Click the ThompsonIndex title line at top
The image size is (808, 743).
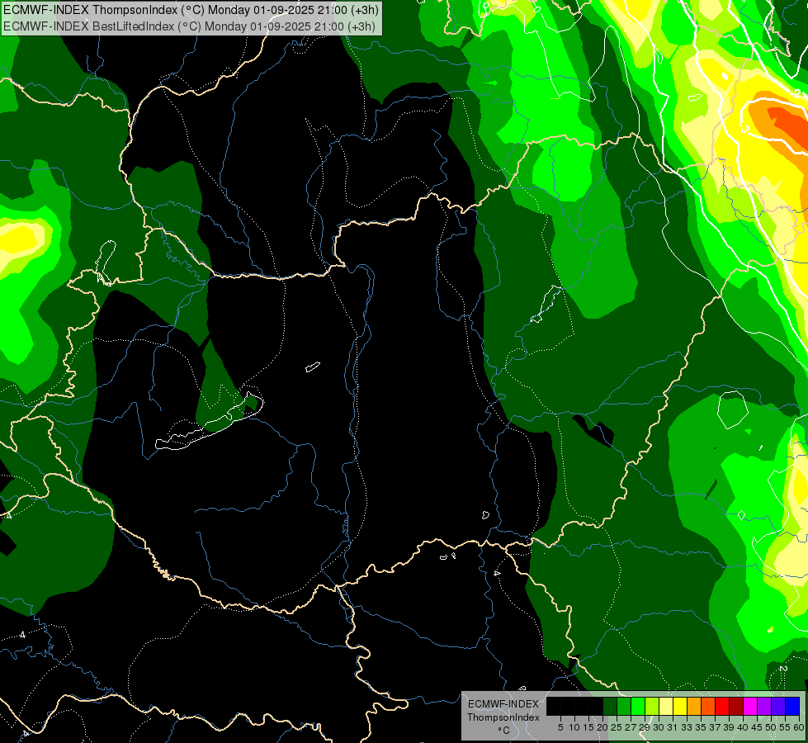[x=191, y=9]
